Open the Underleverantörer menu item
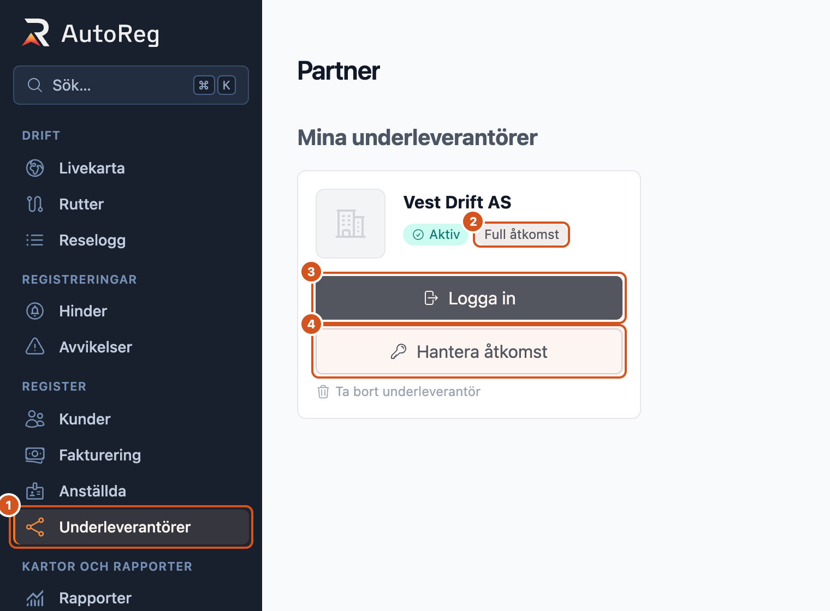 131,527
